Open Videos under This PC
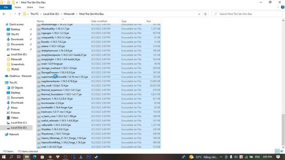 point(15,117)
